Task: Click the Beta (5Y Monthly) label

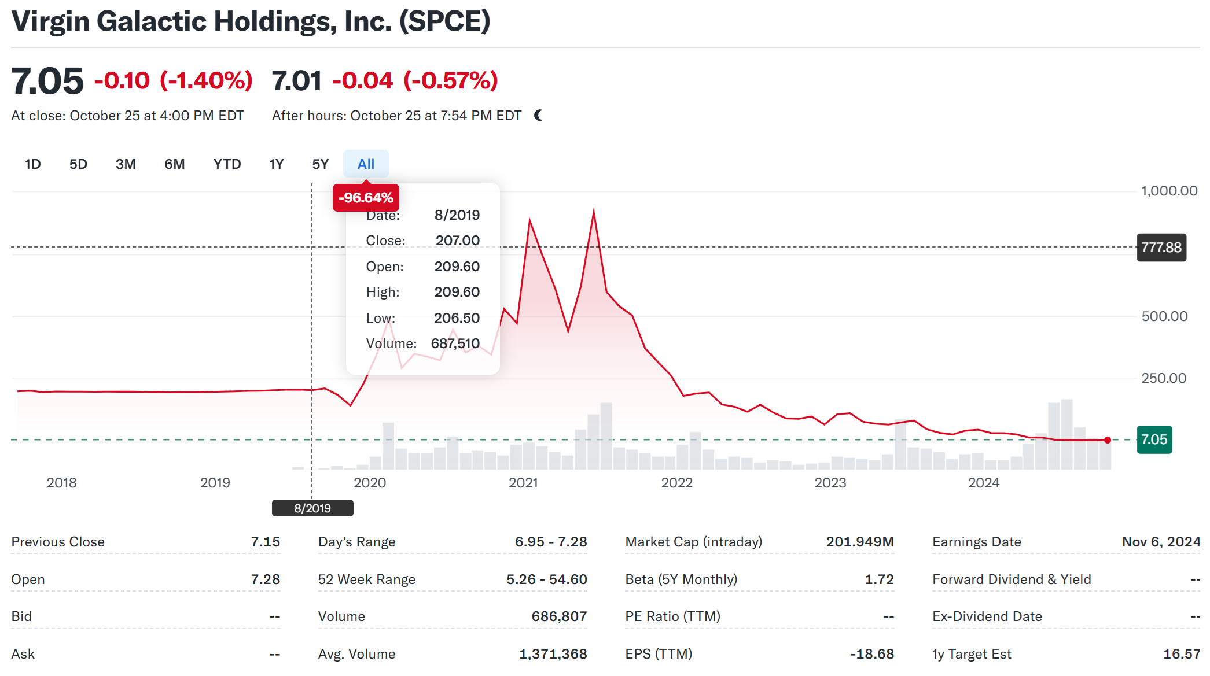Action: (x=681, y=579)
